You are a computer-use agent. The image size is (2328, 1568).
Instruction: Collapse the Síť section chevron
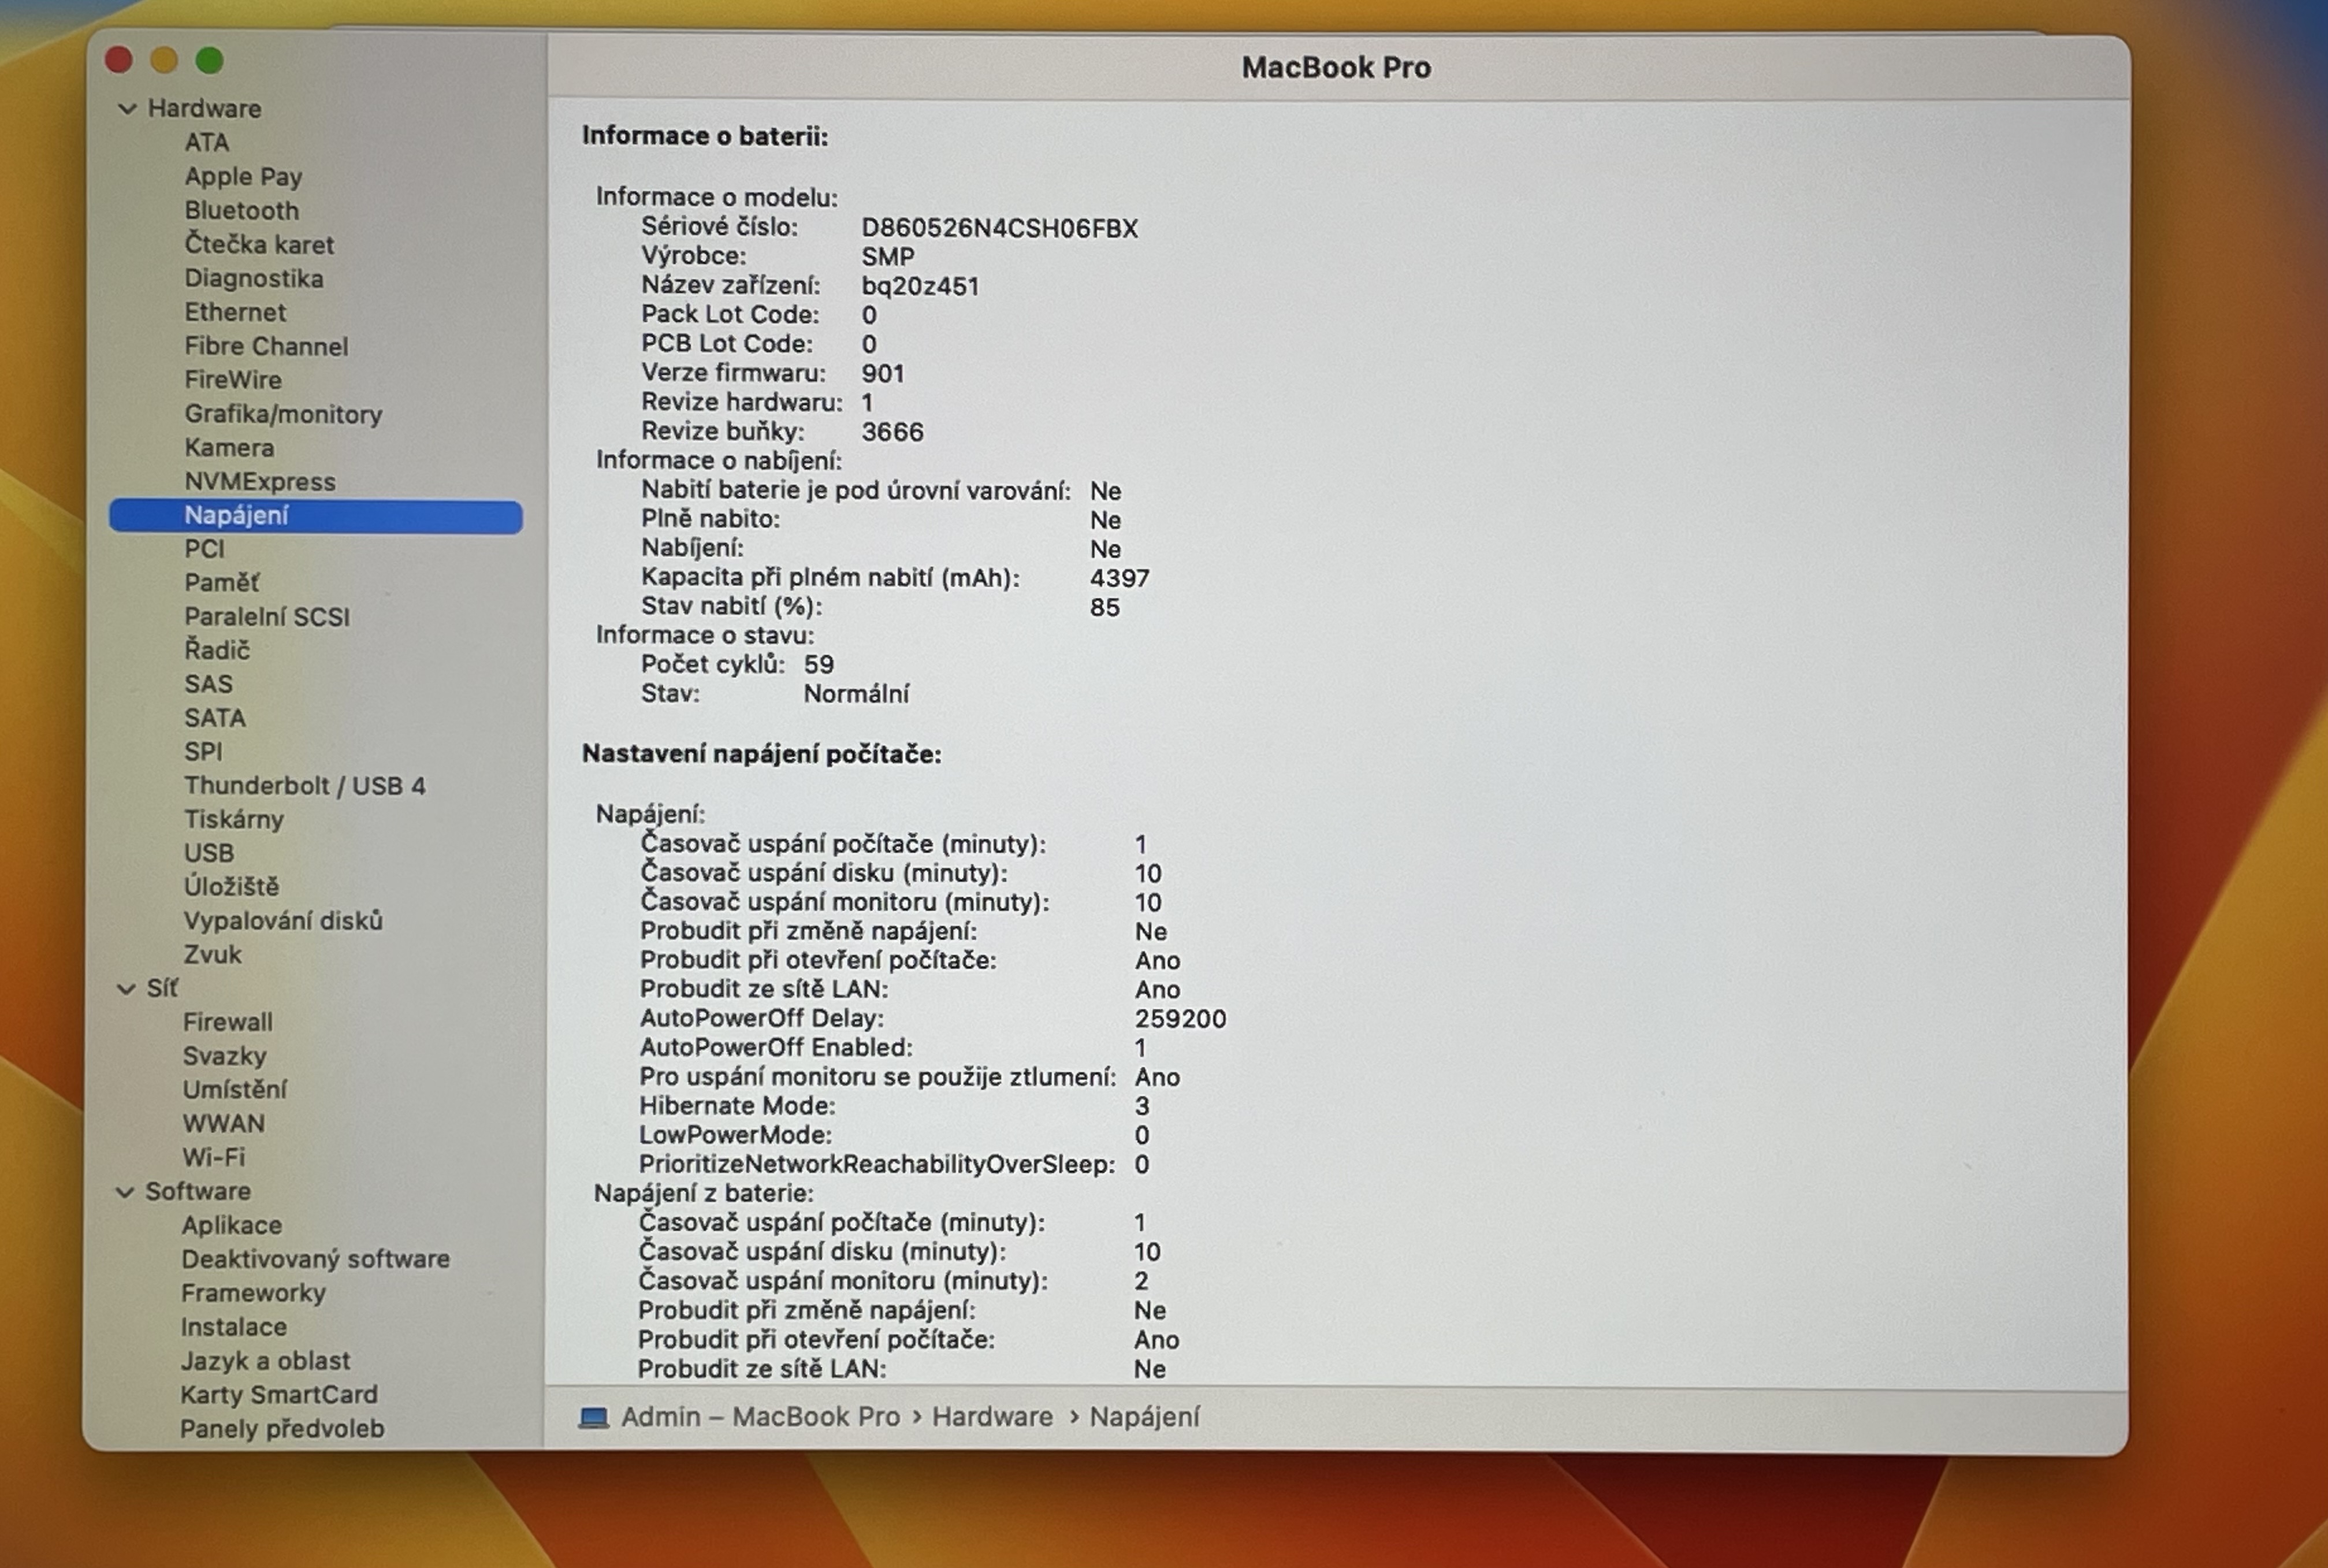(x=126, y=989)
